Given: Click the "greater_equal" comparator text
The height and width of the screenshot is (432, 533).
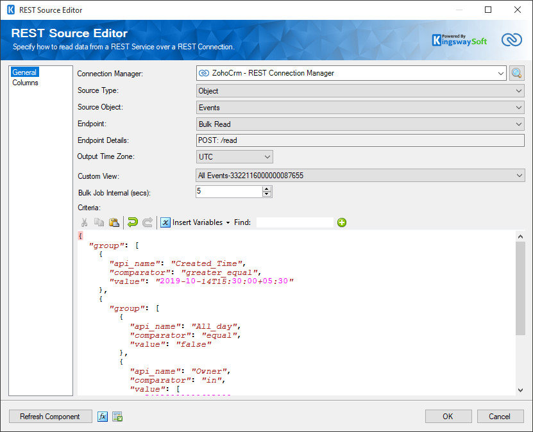Looking at the screenshot, I should 220,272.
